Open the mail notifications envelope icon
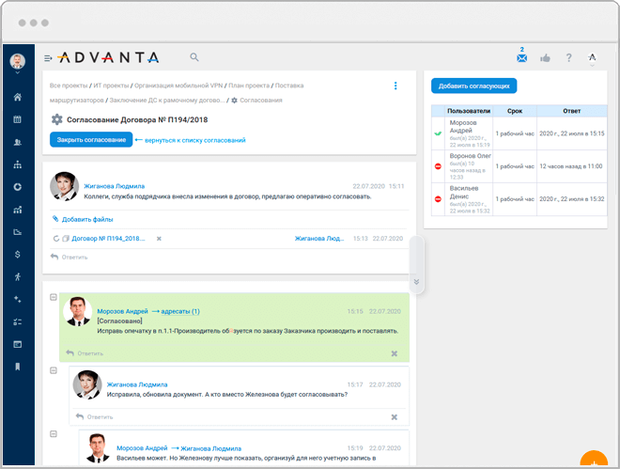This screenshot has height=469, width=620. pyautogui.click(x=522, y=57)
